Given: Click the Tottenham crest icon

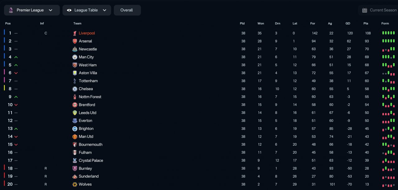Looking at the screenshot, I should (75, 81).
